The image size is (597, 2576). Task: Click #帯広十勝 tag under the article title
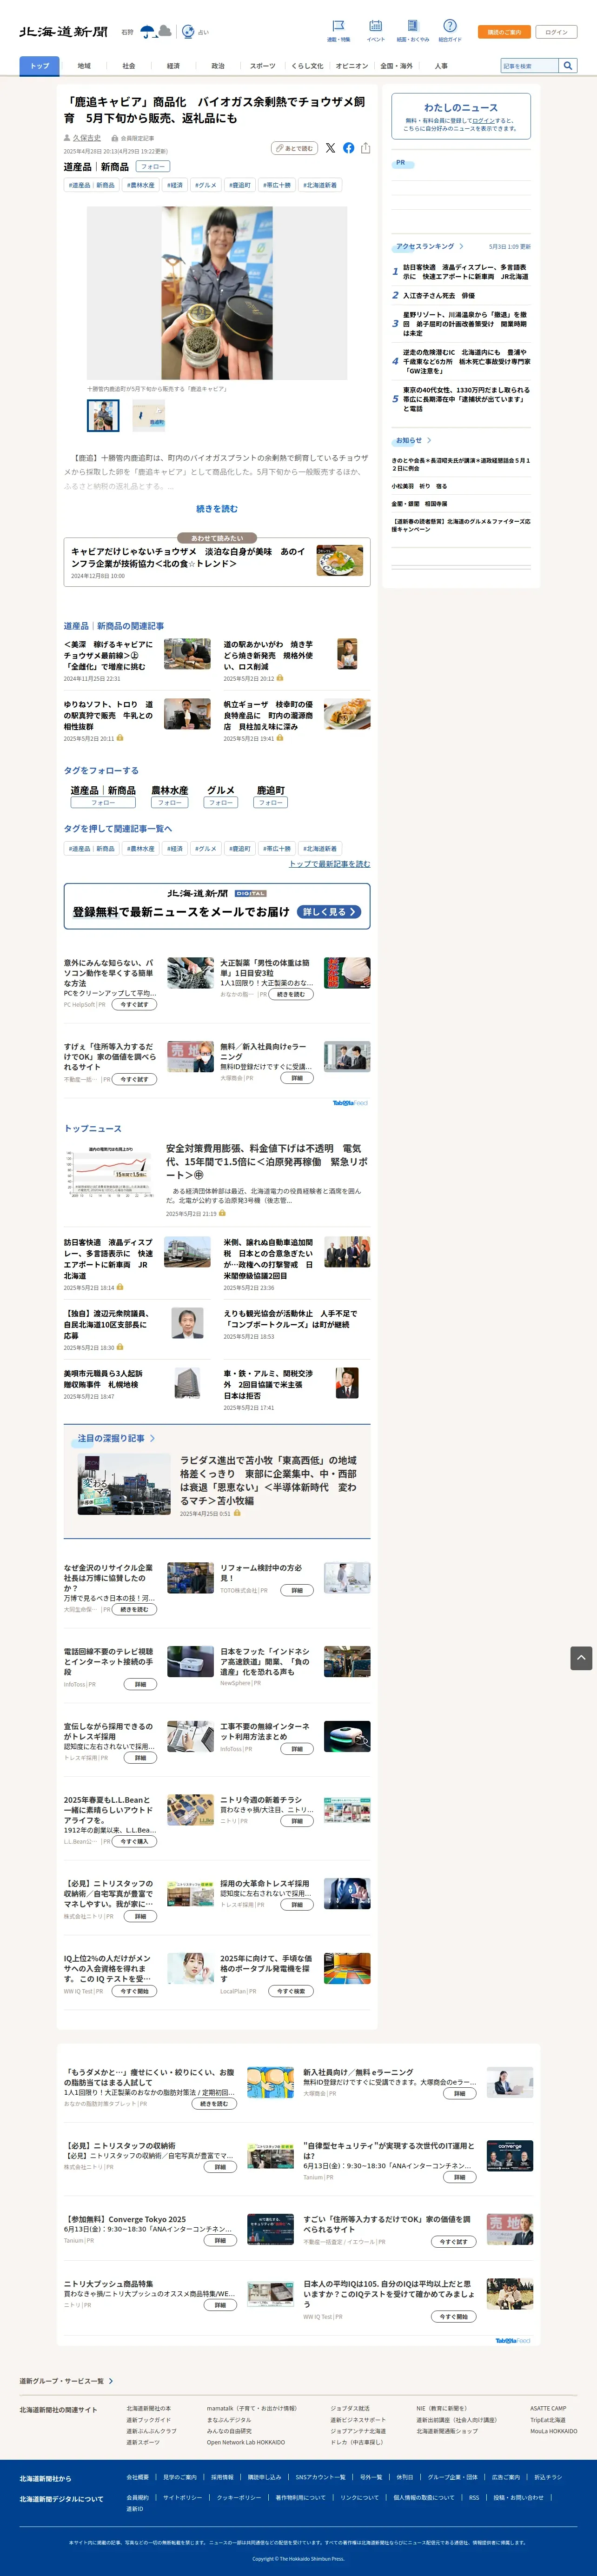[277, 185]
